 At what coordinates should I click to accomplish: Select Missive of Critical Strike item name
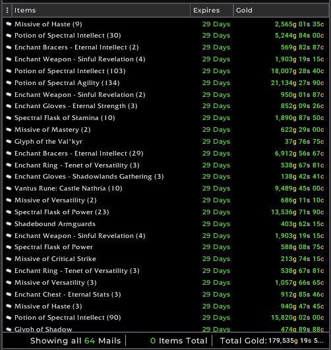(55, 259)
